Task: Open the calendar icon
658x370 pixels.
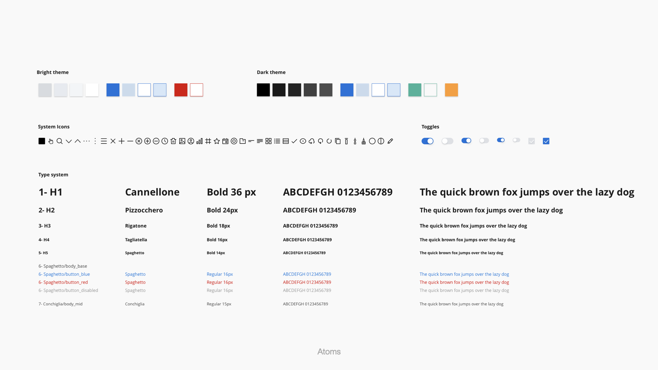Action: click(226, 141)
